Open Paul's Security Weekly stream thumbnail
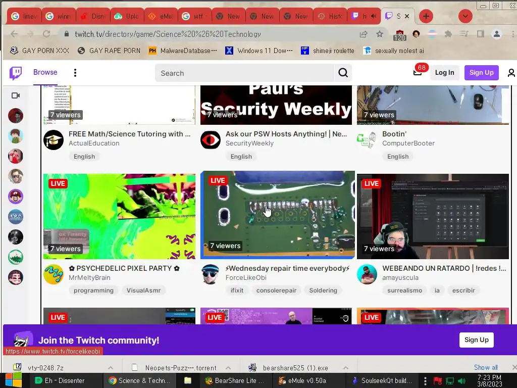This screenshot has width=517, height=388. coord(276,105)
